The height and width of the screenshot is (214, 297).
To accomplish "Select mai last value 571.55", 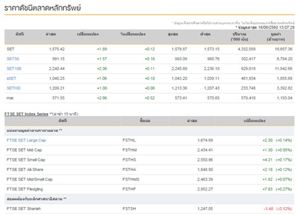I will click(58, 98).
